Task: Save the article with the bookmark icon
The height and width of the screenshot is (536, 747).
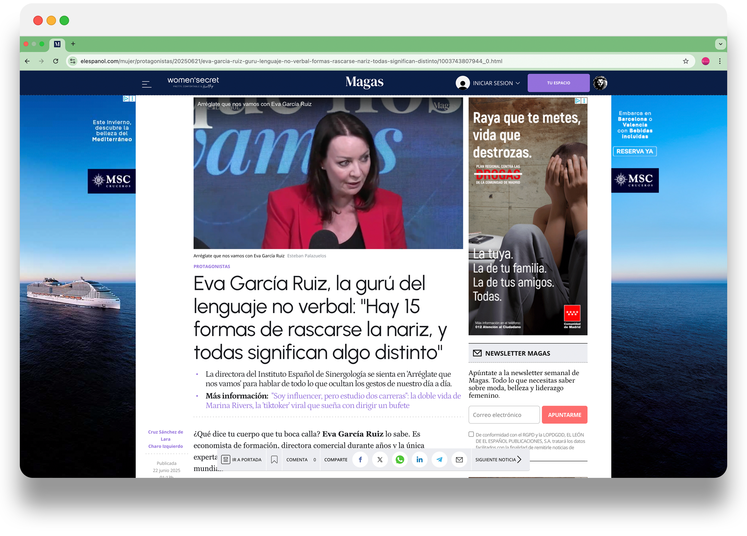Action: point(274,460)
